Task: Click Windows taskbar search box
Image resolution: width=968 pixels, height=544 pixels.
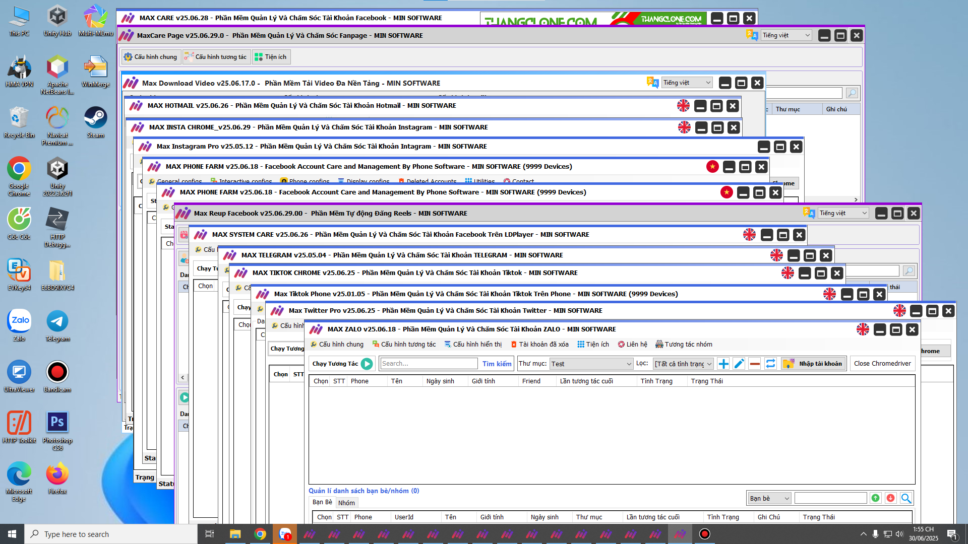Action: click(x=111, y=534)
